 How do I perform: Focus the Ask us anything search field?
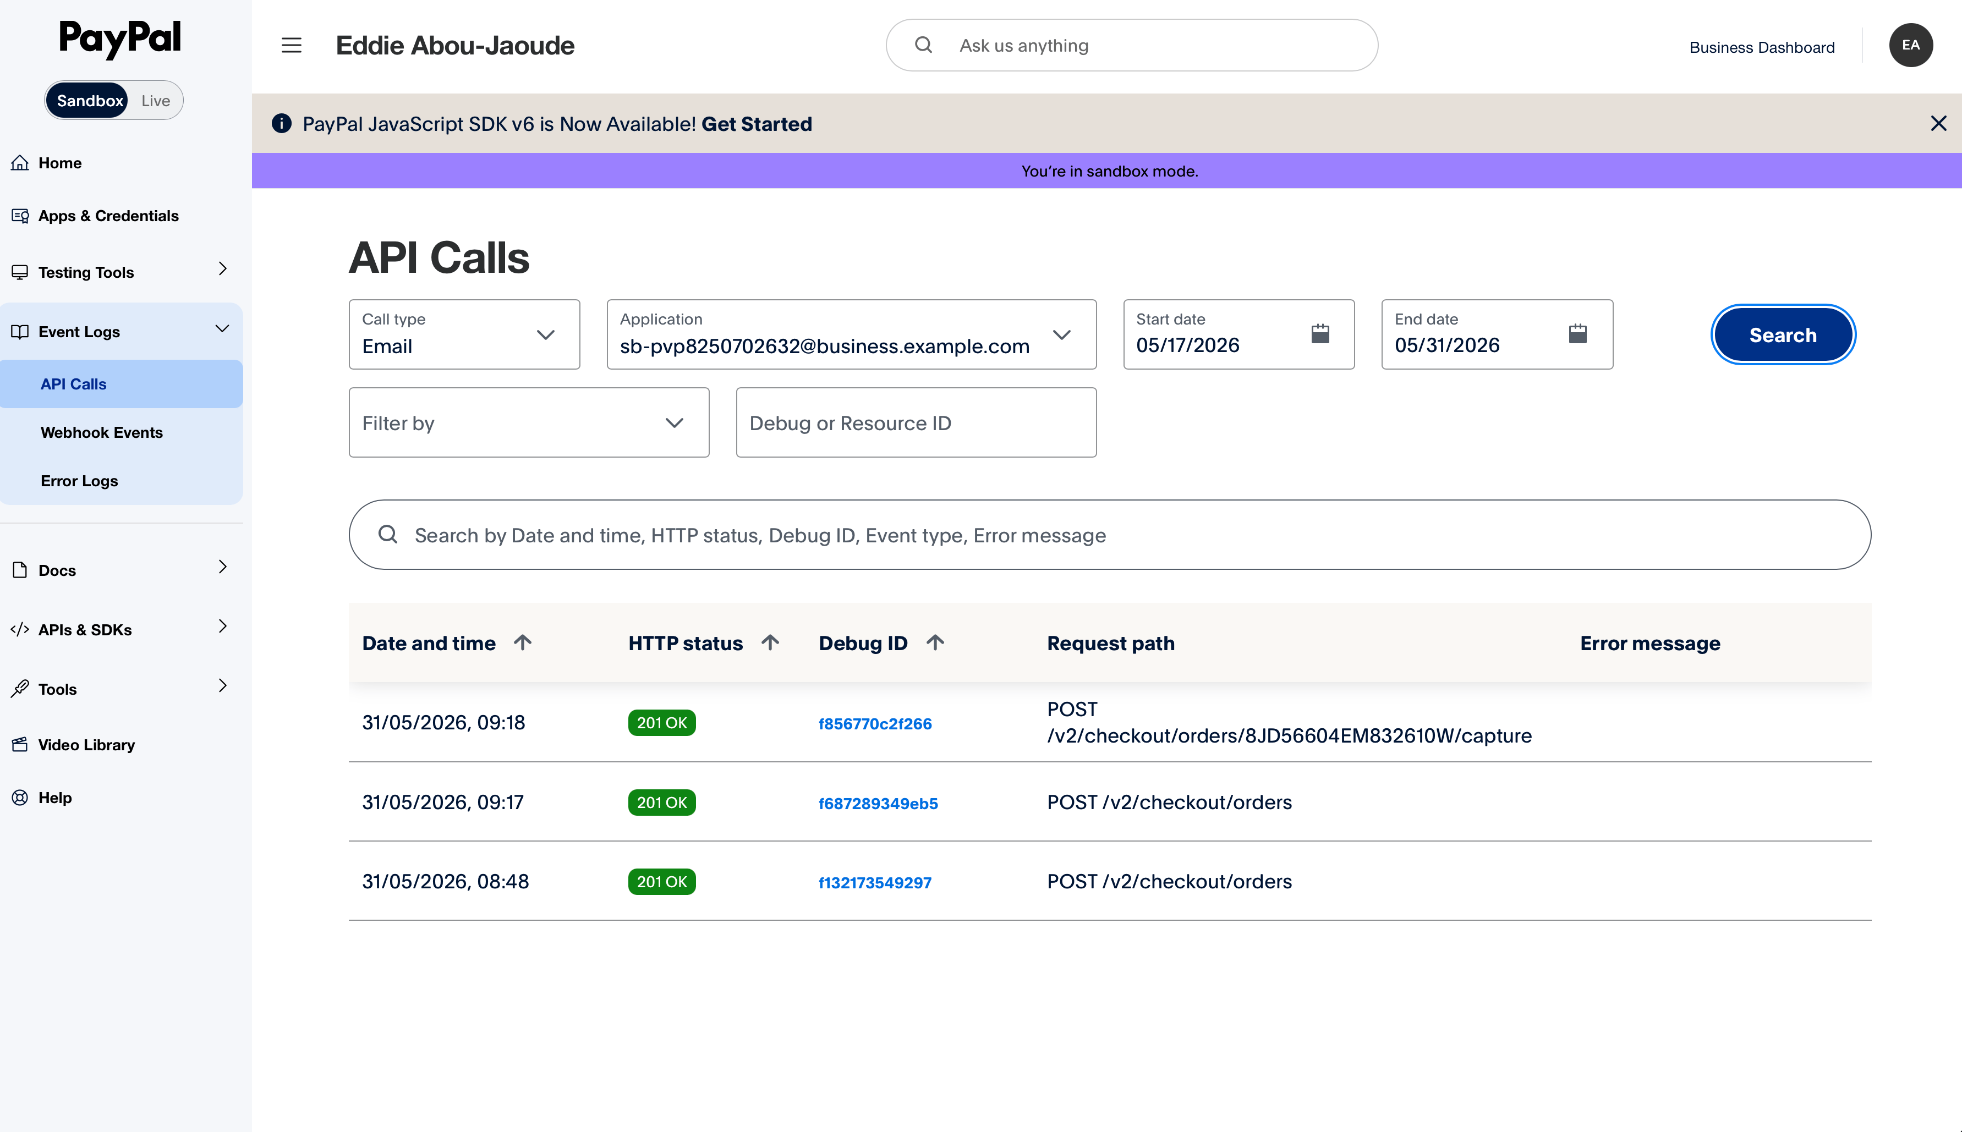coord(1131,45)
